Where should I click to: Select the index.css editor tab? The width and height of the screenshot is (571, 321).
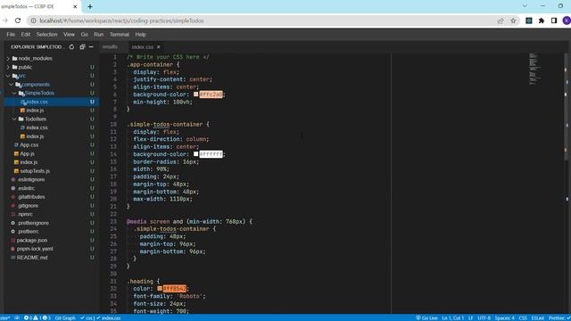(x=143, y=47)
